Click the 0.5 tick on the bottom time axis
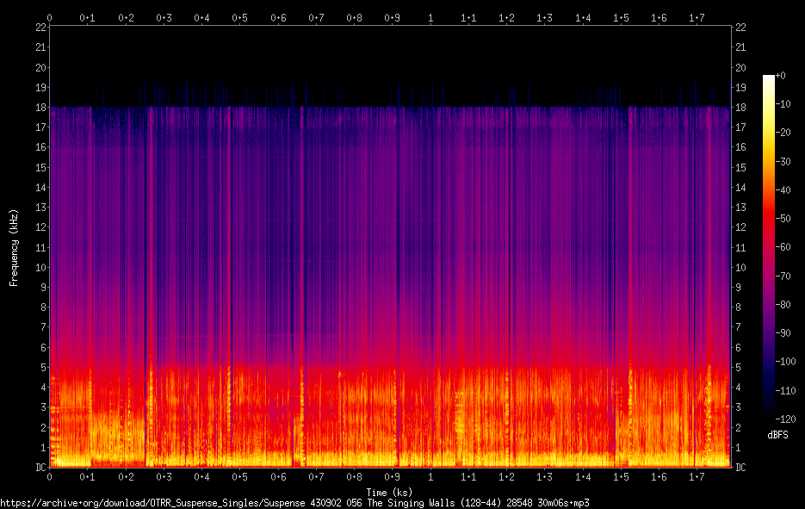The width and height of the screenshot is (805, 509). (239, 477)
